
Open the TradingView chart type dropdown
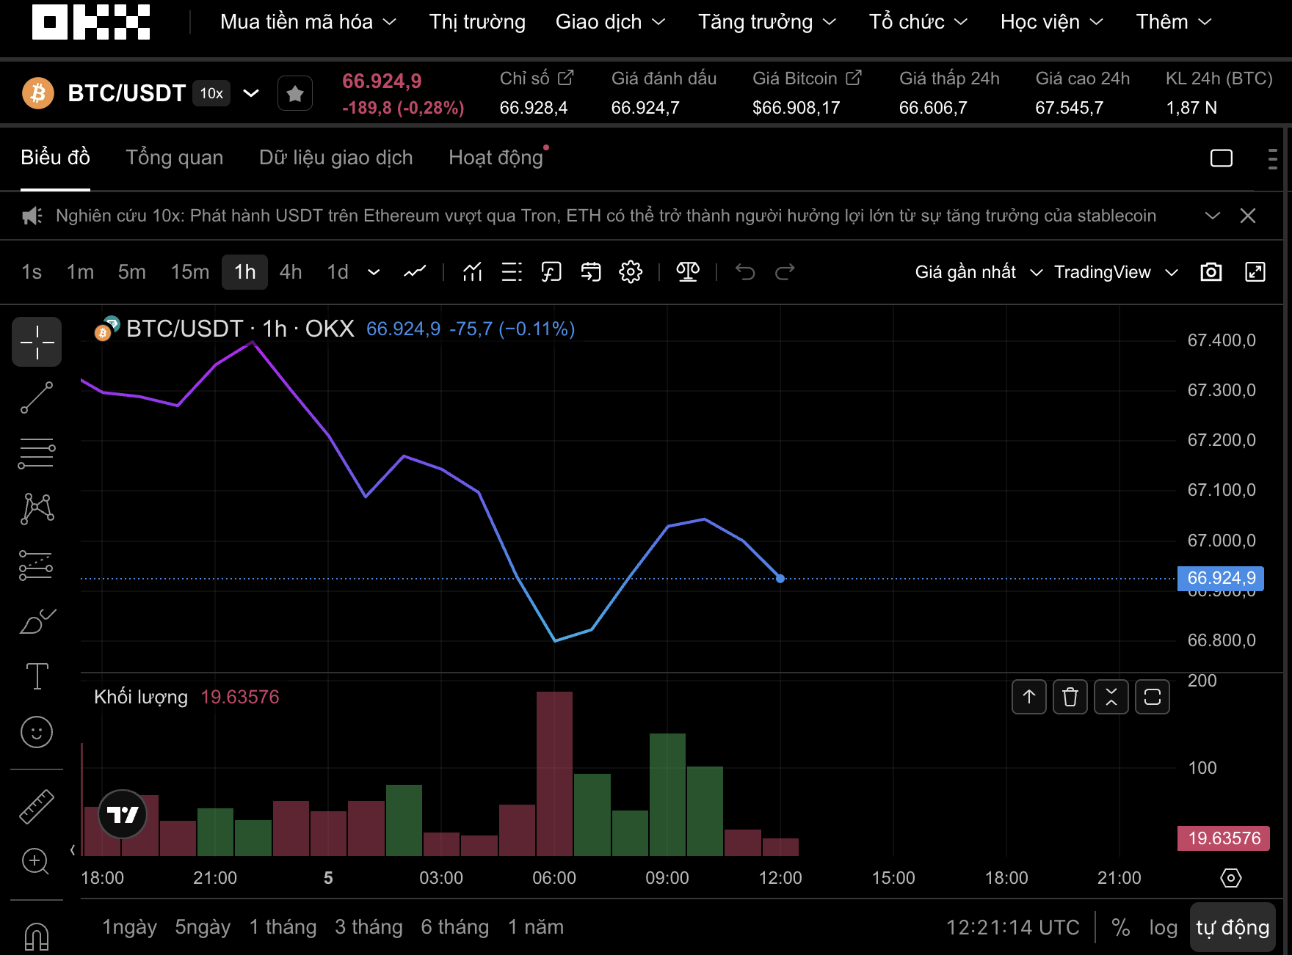(1115, 272)
